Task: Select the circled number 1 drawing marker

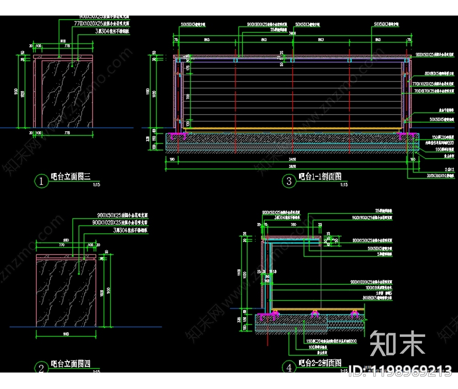Action: tap(41, 181)
